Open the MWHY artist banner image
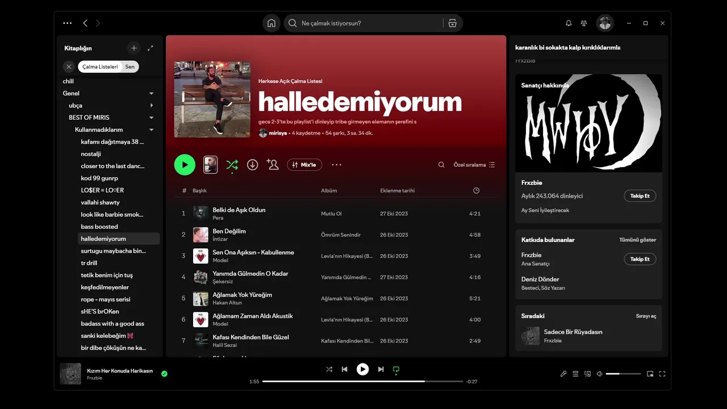The width and height of the screenshot is (727, 409). (588, 123)
